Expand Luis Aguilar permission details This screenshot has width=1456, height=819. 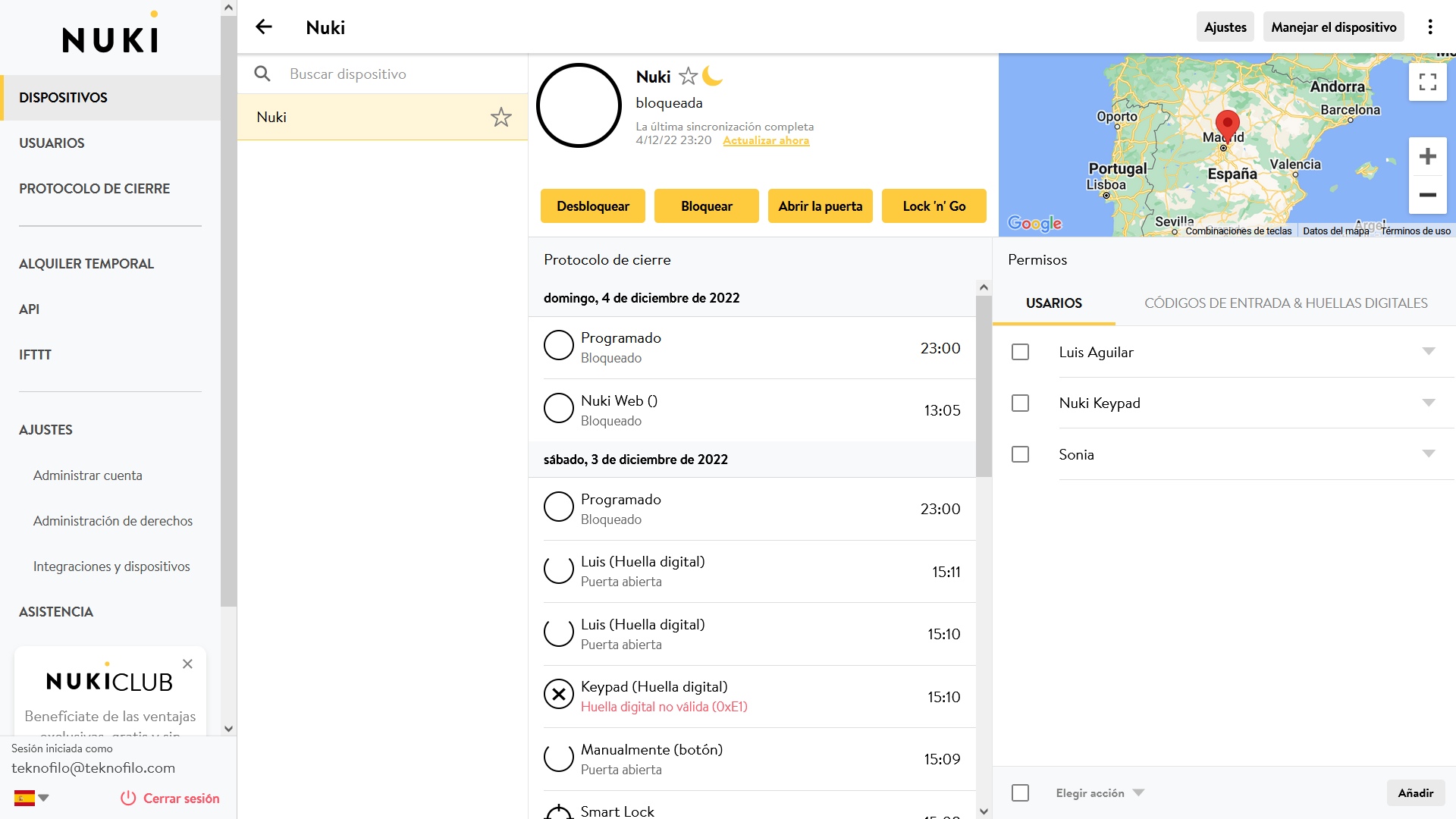pos(1429,352)
